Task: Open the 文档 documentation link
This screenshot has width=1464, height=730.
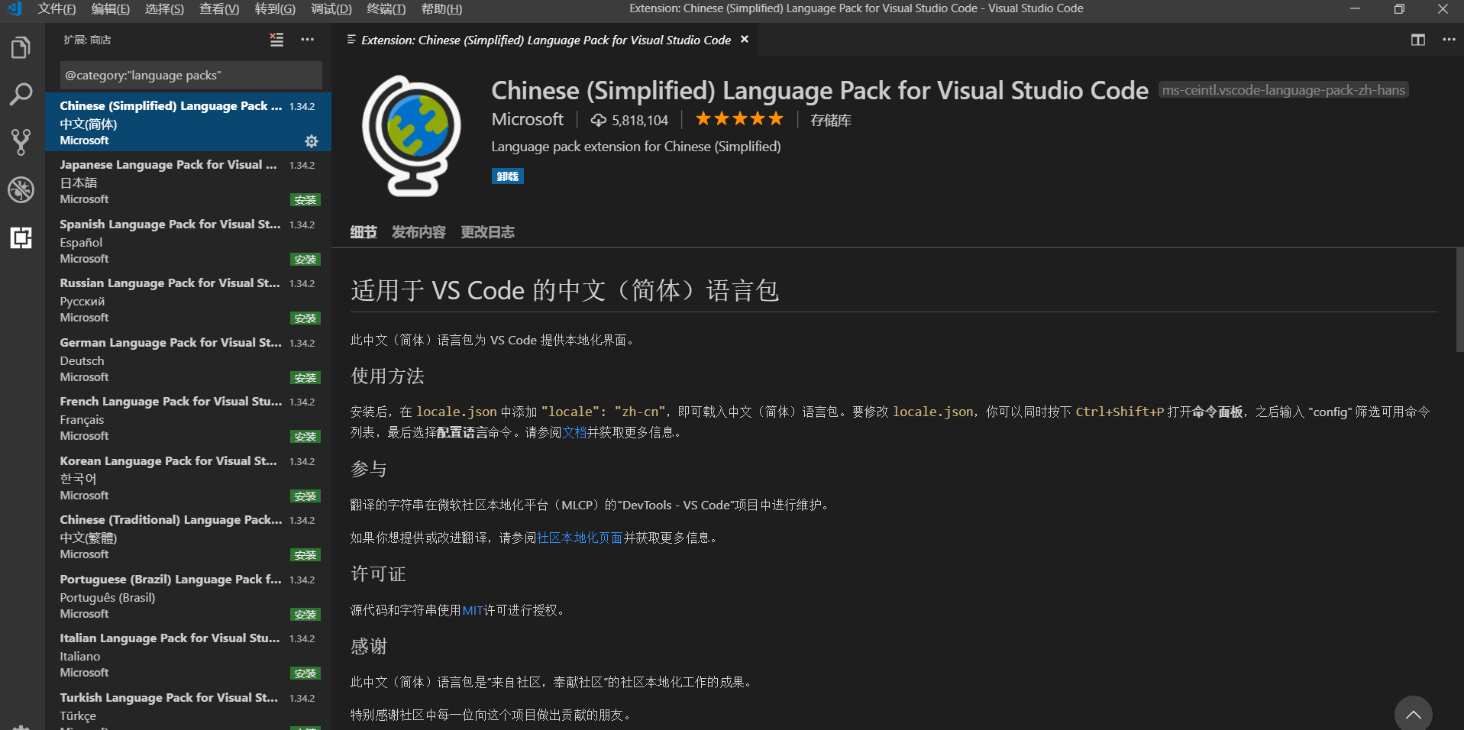Action: pyautogui.click(x=574, y=433)
